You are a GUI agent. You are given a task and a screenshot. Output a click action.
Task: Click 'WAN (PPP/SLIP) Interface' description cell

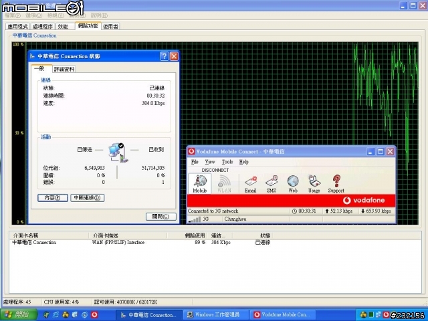(x=118, y=242)
